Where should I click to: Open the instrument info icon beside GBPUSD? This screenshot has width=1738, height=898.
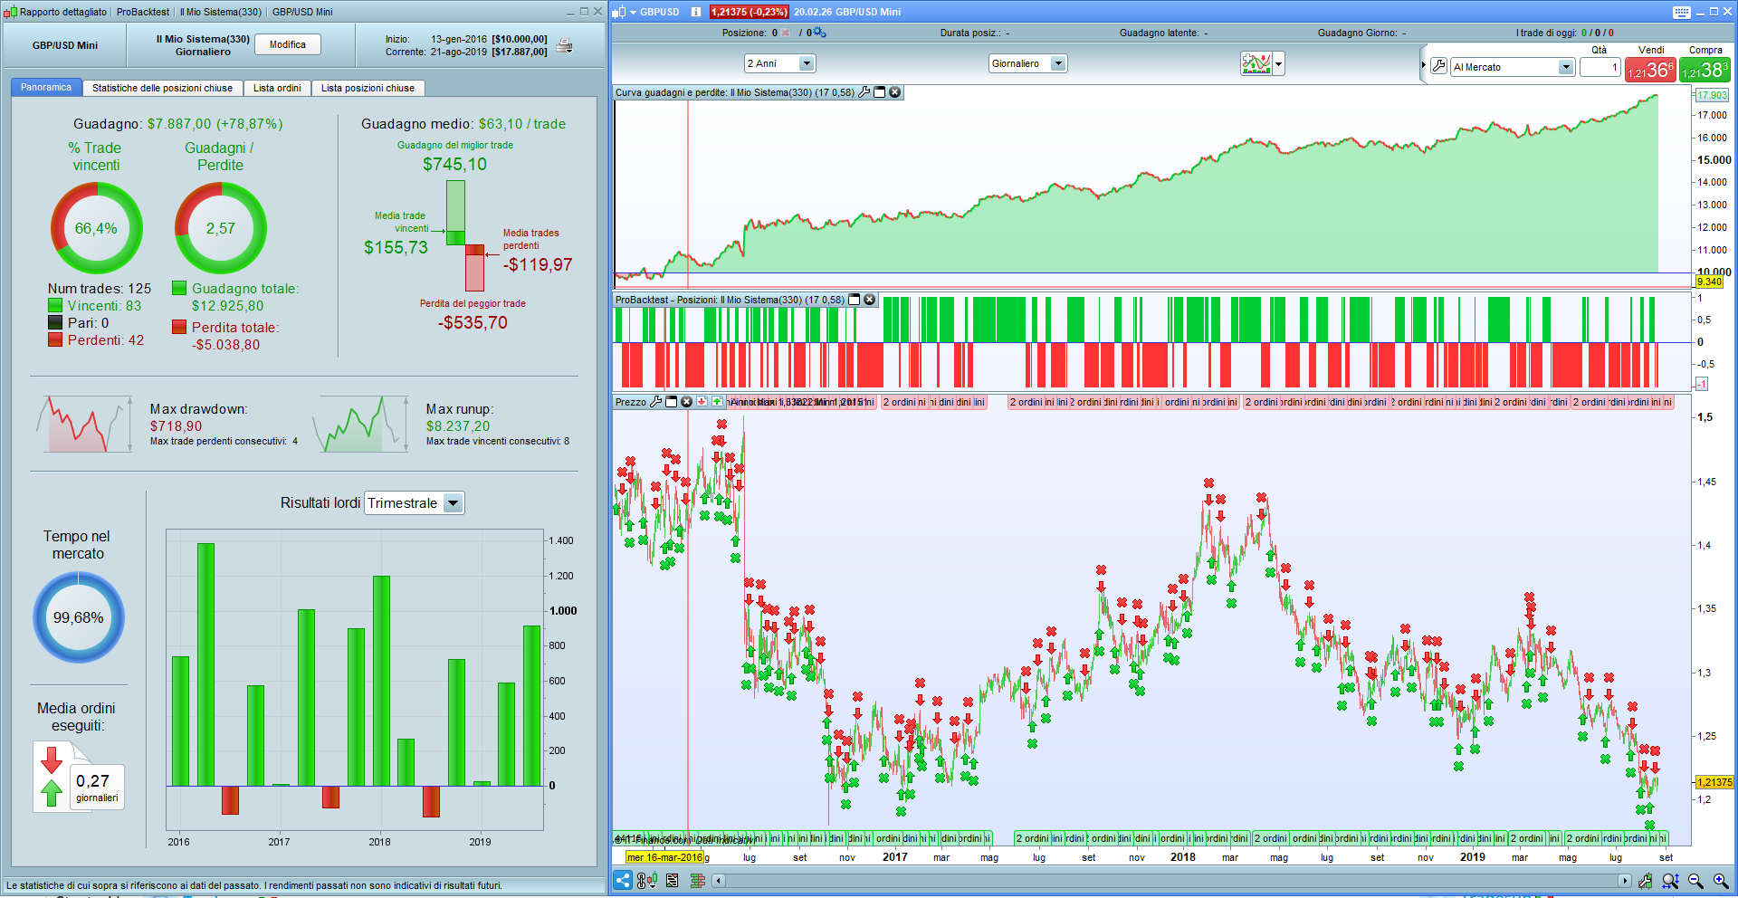[695, 12]
